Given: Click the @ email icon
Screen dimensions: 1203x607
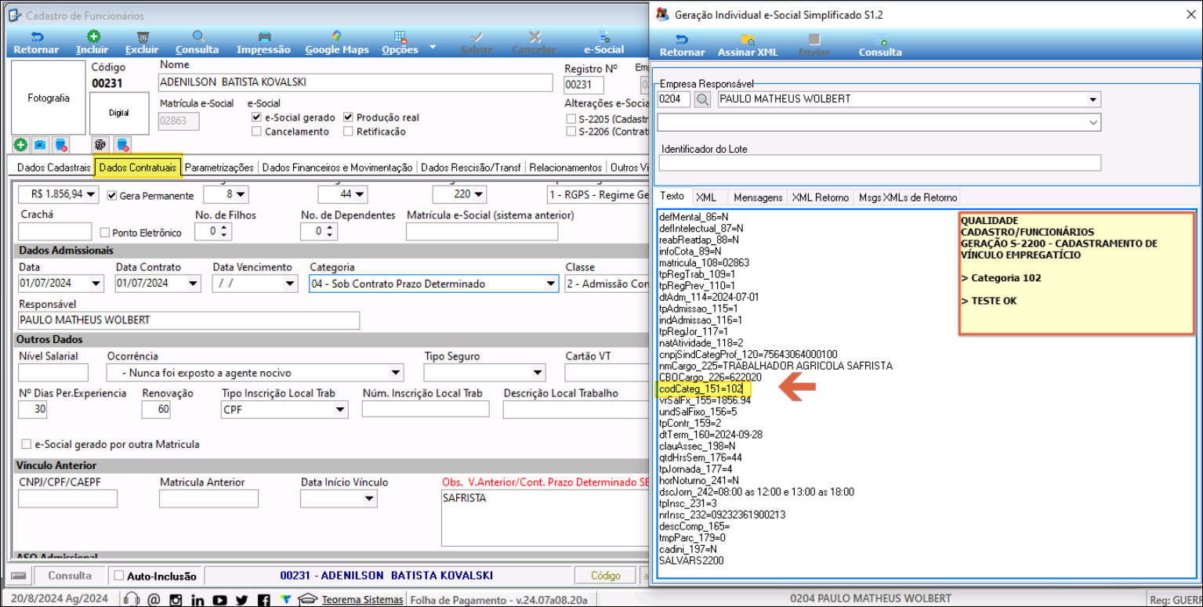Looking at the screenshot, I should point(154,600).
